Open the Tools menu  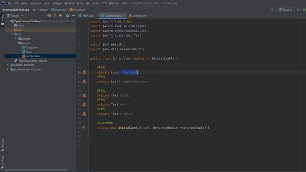click(x=96, y=3)
